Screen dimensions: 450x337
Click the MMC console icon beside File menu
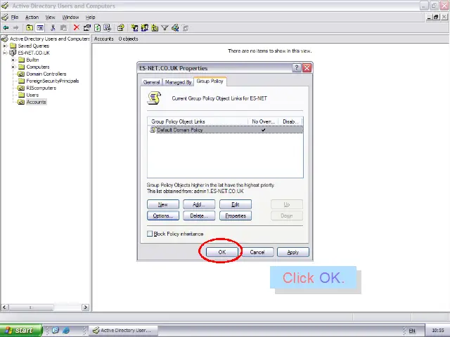[5, 17]
